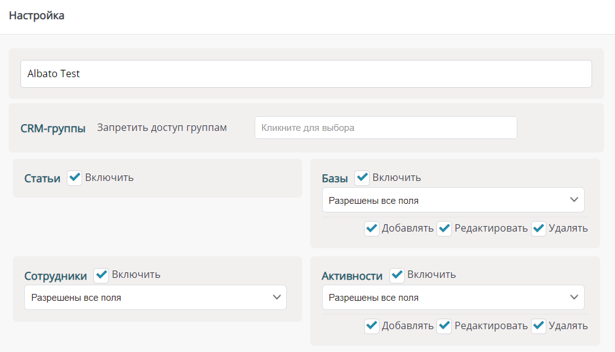615x352 pixels.
Task: Uncheck Добавлять in Базы section
Action: tap(371, 228)
